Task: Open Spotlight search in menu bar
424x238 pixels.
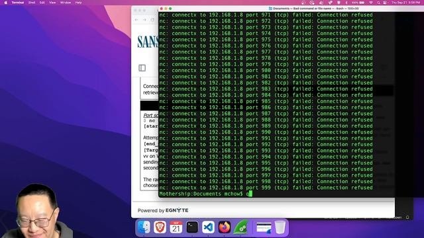Action: tap(378, 3)
